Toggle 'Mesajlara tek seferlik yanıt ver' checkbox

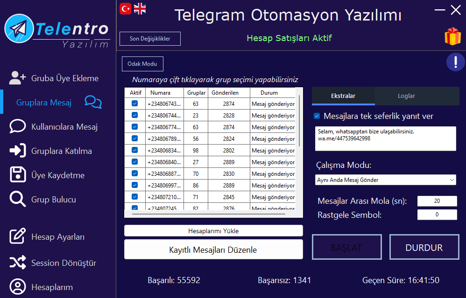click(x=317, y=116)
